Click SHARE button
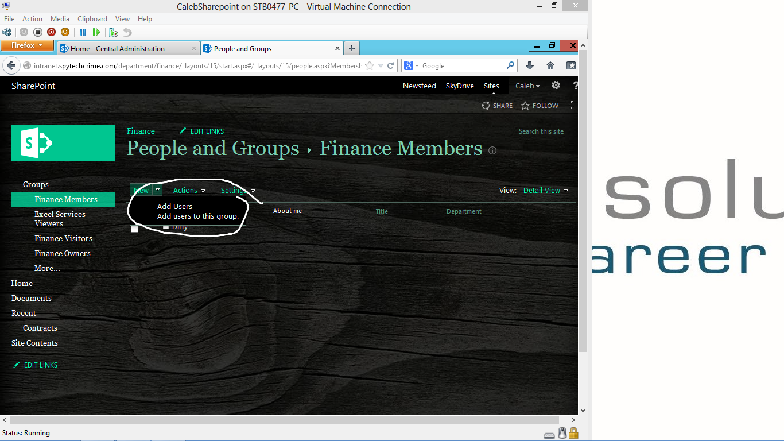This screenshot has width=784, height=441. point(497,106)
